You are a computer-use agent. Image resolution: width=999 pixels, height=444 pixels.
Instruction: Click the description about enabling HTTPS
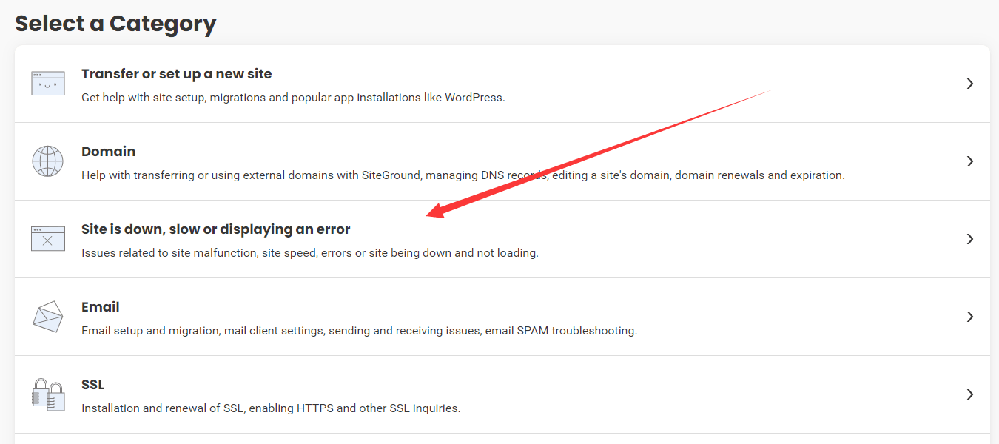270,408
